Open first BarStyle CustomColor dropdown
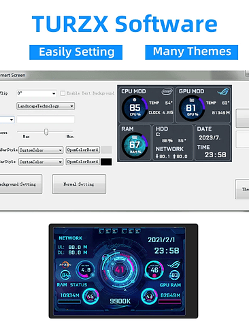 pyautogui.click(x=41, y=150)
